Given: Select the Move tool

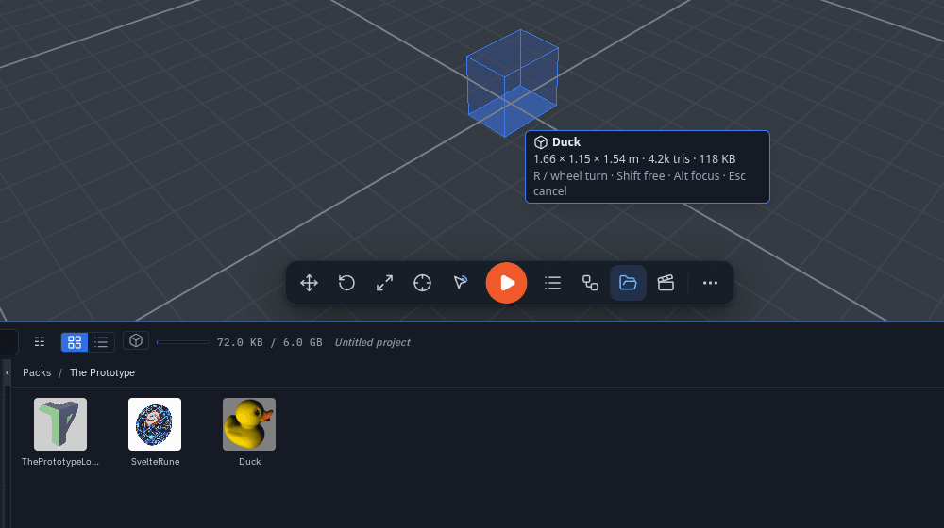Looking at the screenshot, I should point(309,283).
